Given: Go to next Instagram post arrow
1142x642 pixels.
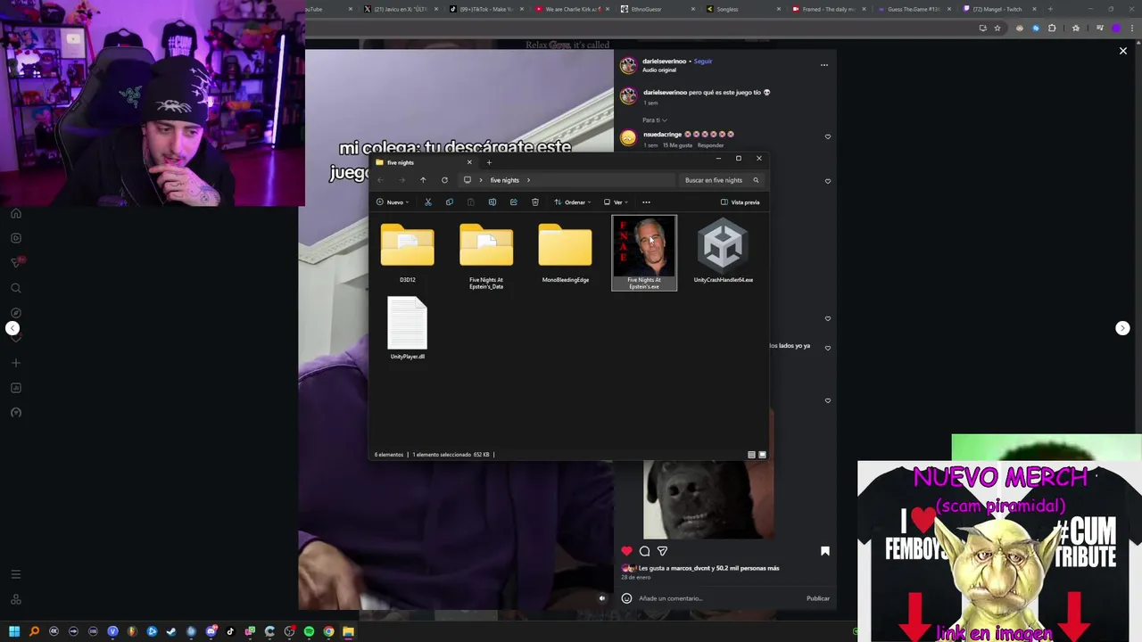Looking at the screenshot, I should click(x=1122, y=328).
